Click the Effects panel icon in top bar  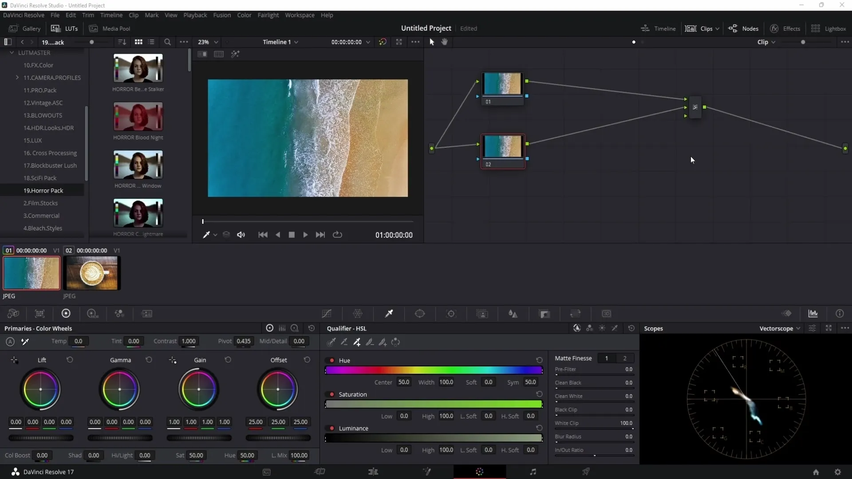773,27
